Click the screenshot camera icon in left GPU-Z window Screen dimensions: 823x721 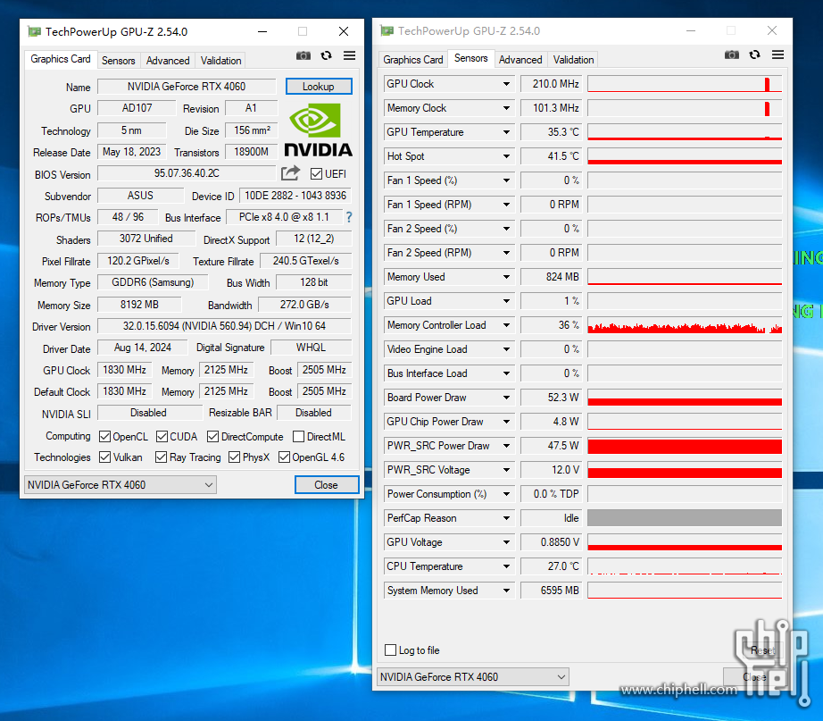click(303, 55)
